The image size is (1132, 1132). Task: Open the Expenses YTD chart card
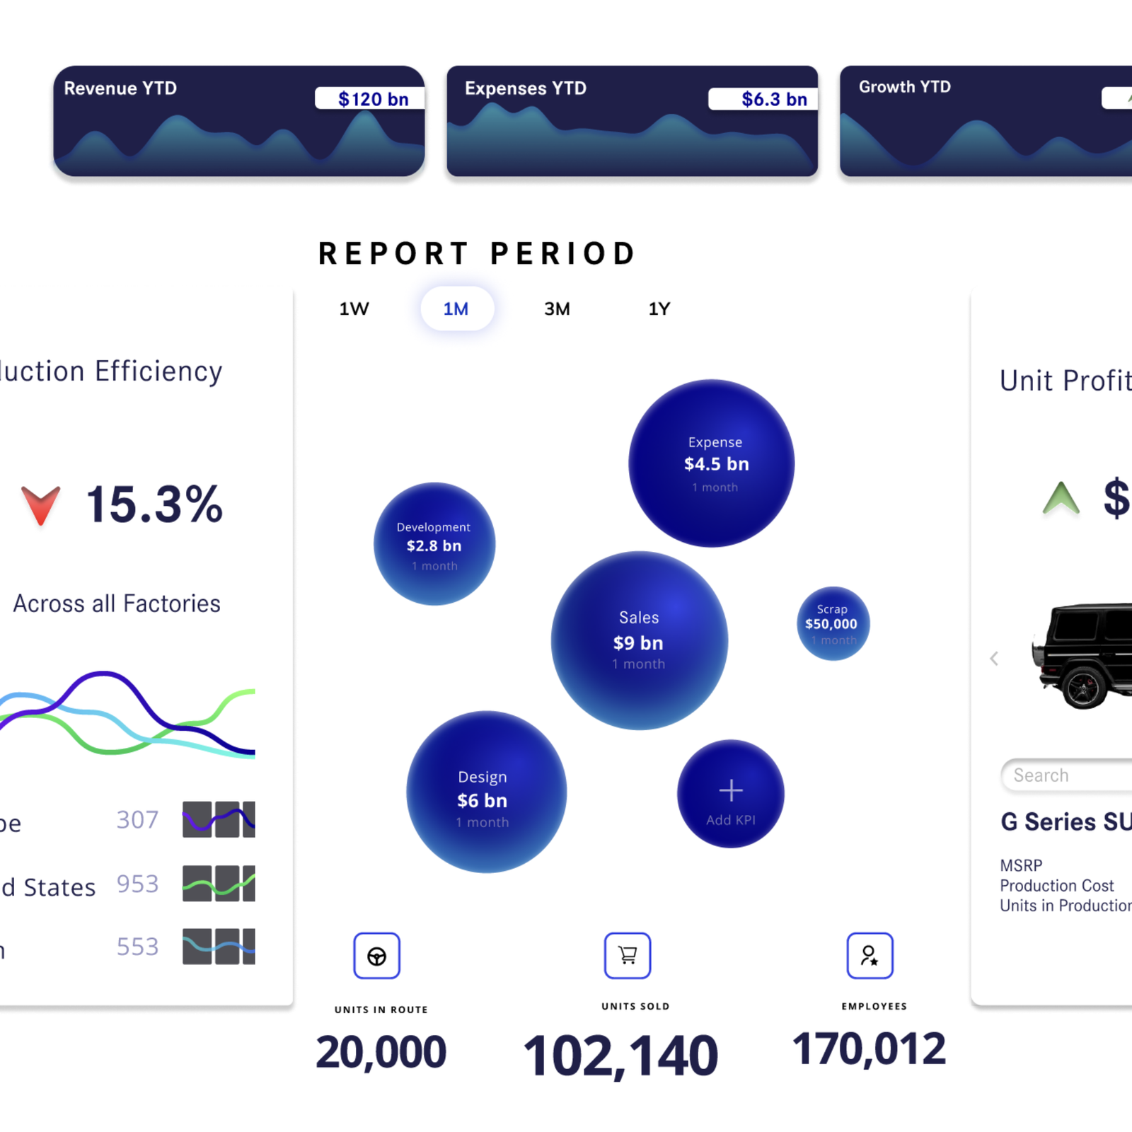pos(632,121)
